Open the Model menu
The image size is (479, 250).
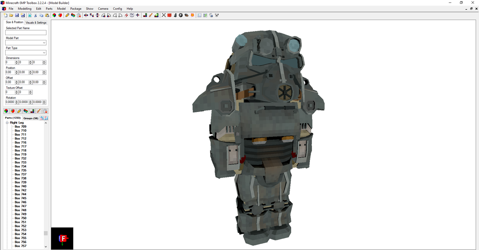pyautogui.click(x=61, y=9)
